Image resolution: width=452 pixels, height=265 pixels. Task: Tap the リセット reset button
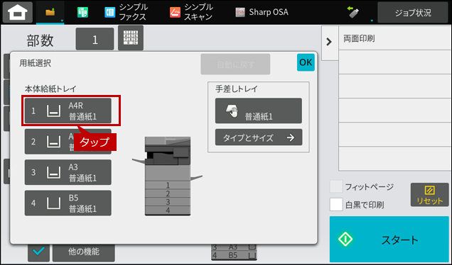[429, 195]
